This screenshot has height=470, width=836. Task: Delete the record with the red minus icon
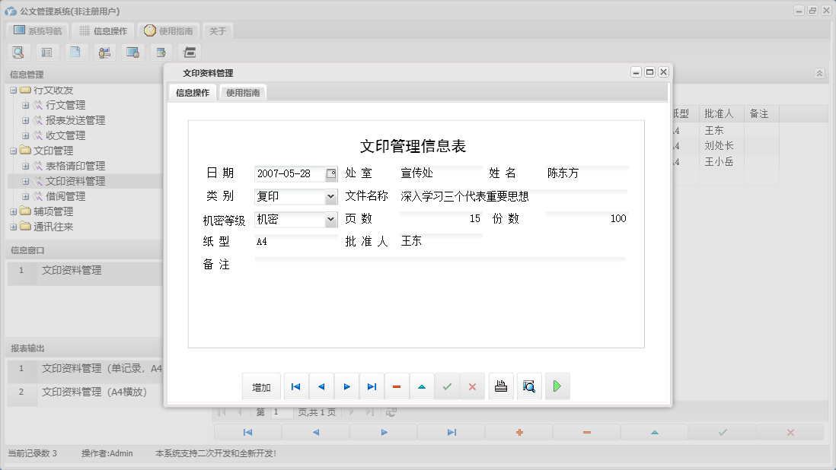(396, 386)
